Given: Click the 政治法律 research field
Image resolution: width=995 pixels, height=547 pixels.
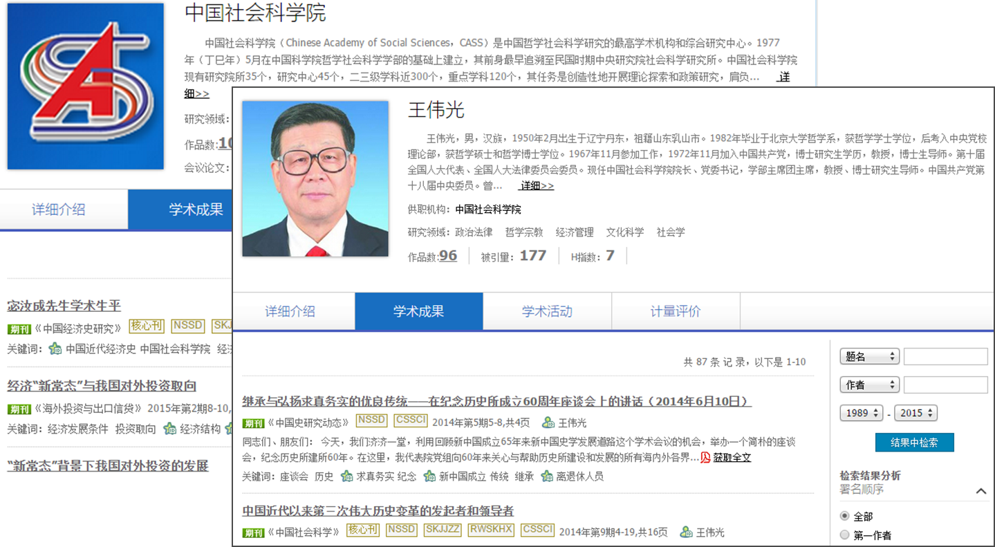Looking at the screenshot, I should tap(474, 232).
